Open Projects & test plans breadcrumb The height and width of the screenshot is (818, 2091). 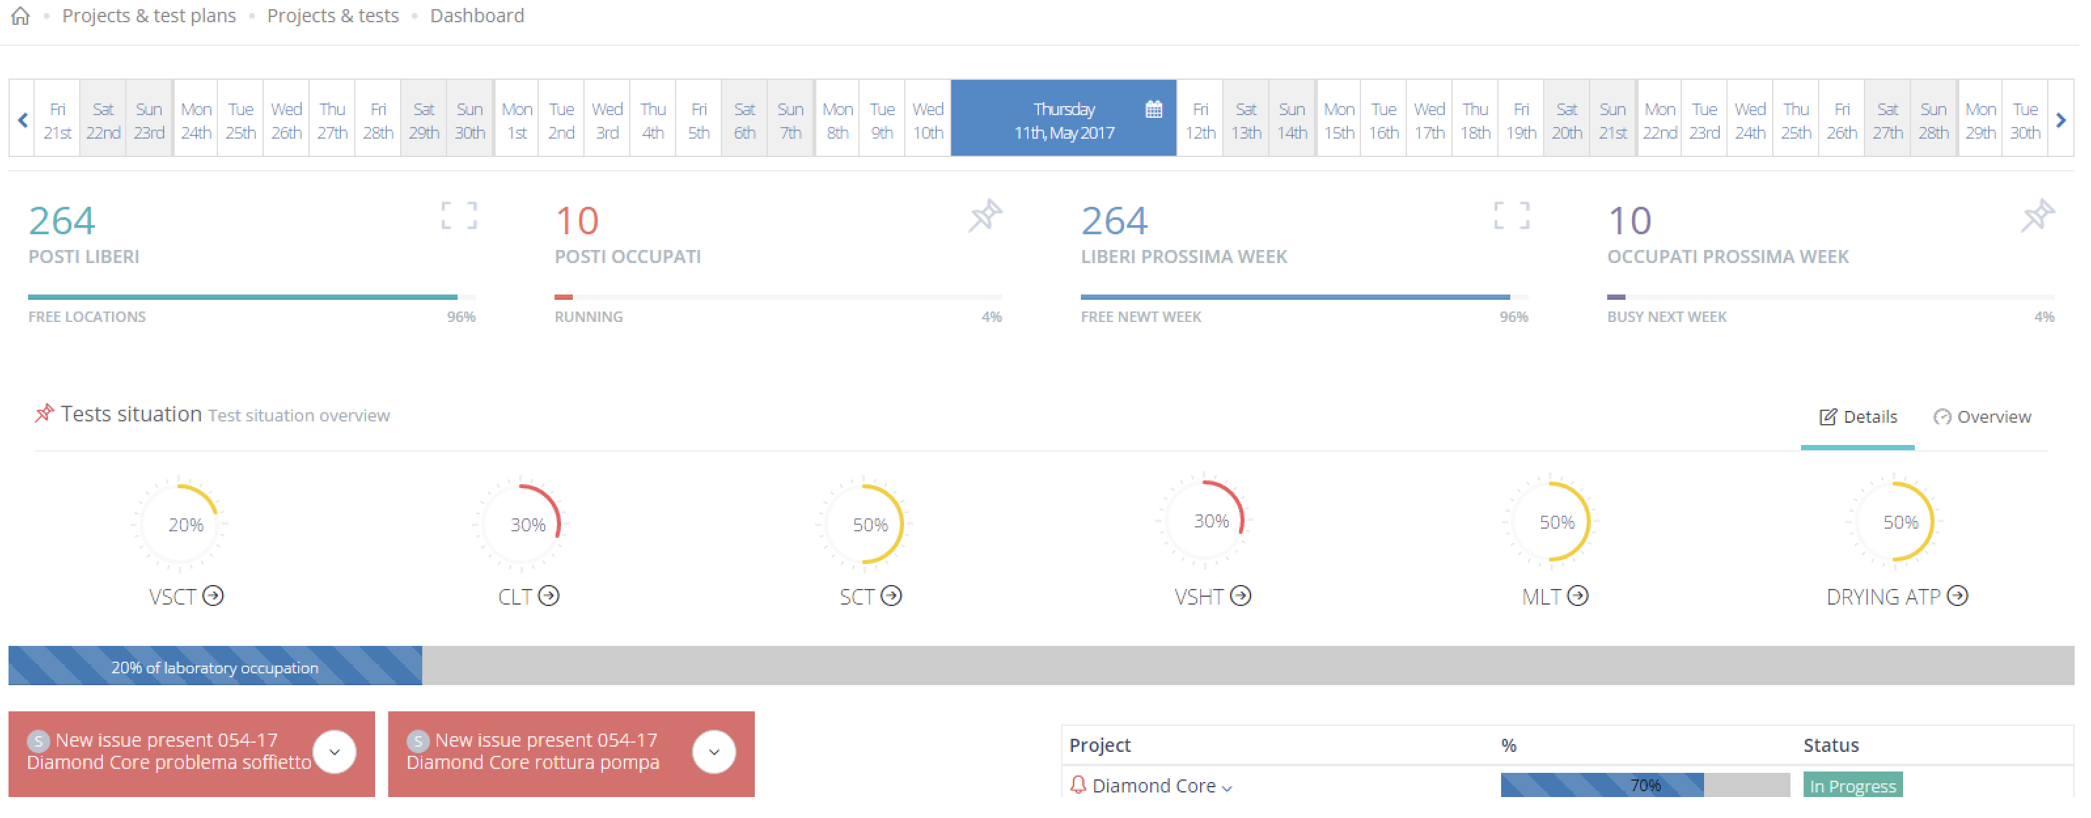pyautogui.click(x=149, y=16)
